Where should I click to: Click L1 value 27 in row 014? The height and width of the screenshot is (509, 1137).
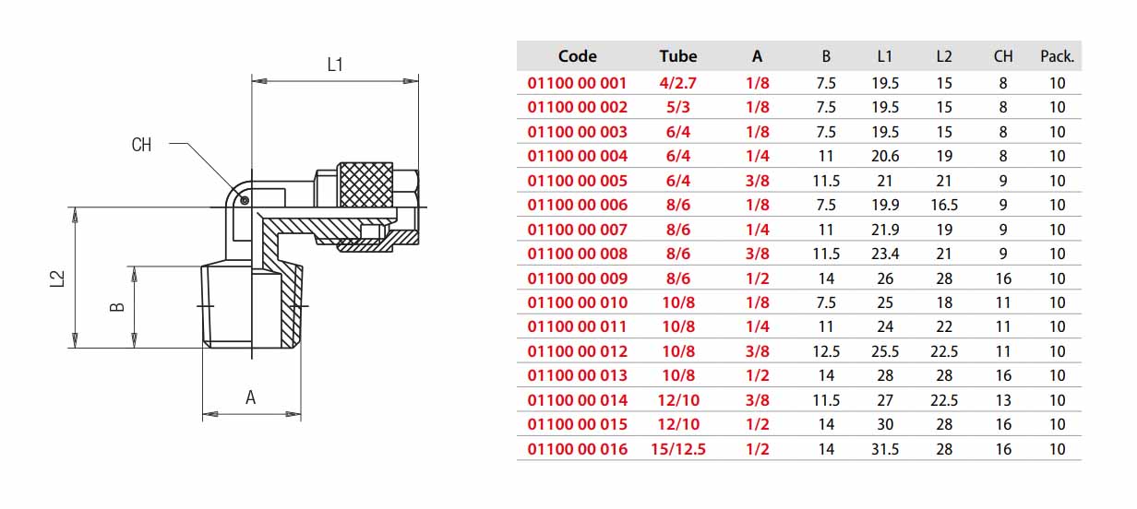885,400
